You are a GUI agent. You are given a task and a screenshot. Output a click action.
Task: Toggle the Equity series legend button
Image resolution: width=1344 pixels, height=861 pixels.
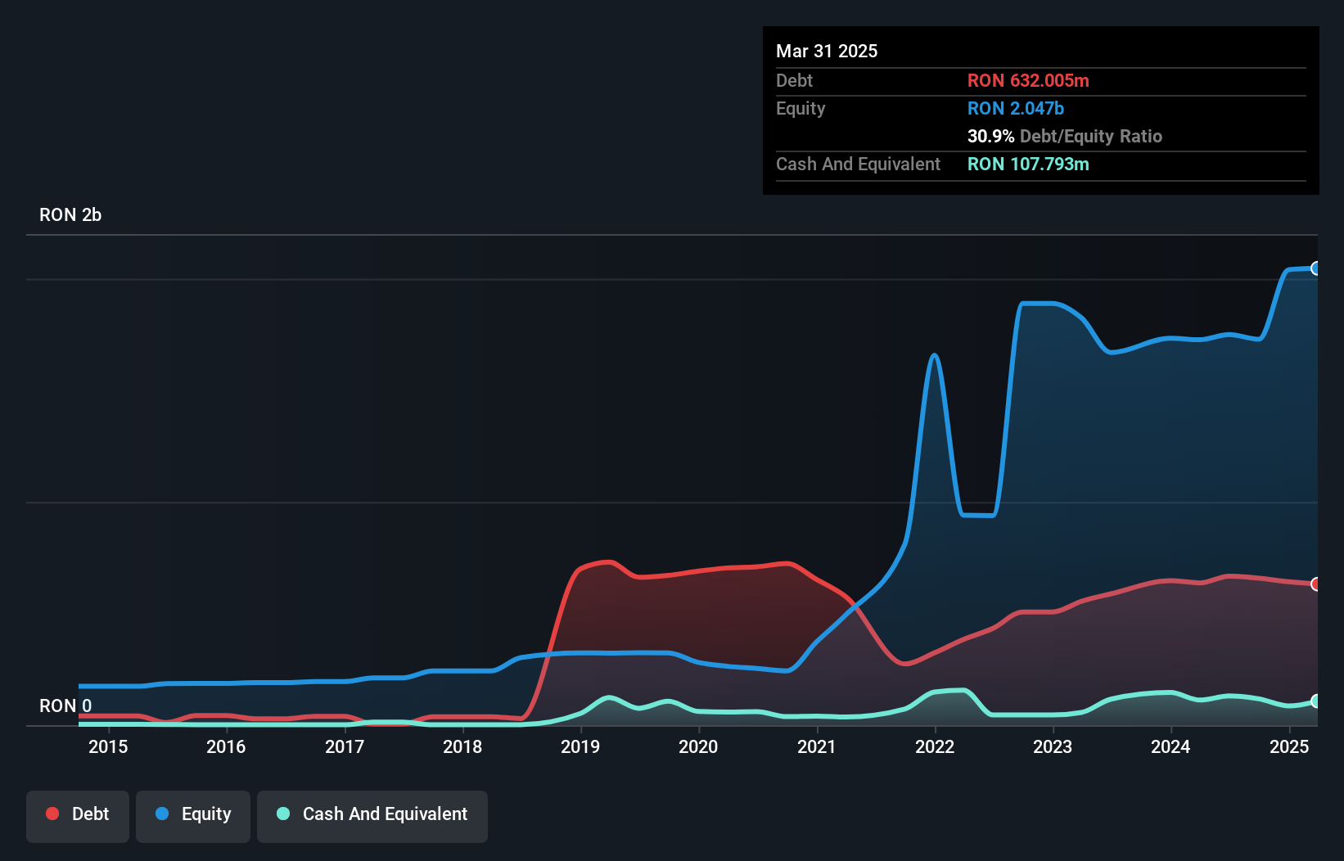point(193,816)
